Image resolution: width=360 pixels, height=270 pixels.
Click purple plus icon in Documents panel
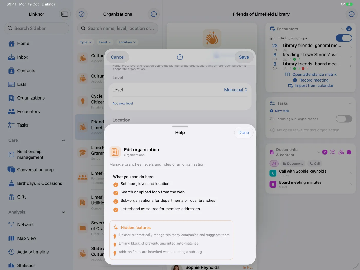[349, 152]
